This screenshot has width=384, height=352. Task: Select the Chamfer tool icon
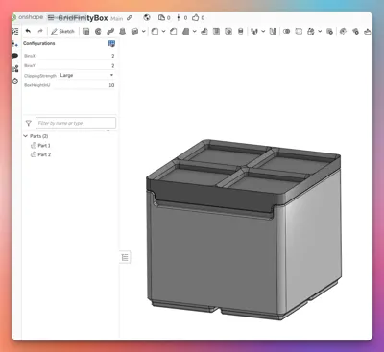(x=174, y=31)
